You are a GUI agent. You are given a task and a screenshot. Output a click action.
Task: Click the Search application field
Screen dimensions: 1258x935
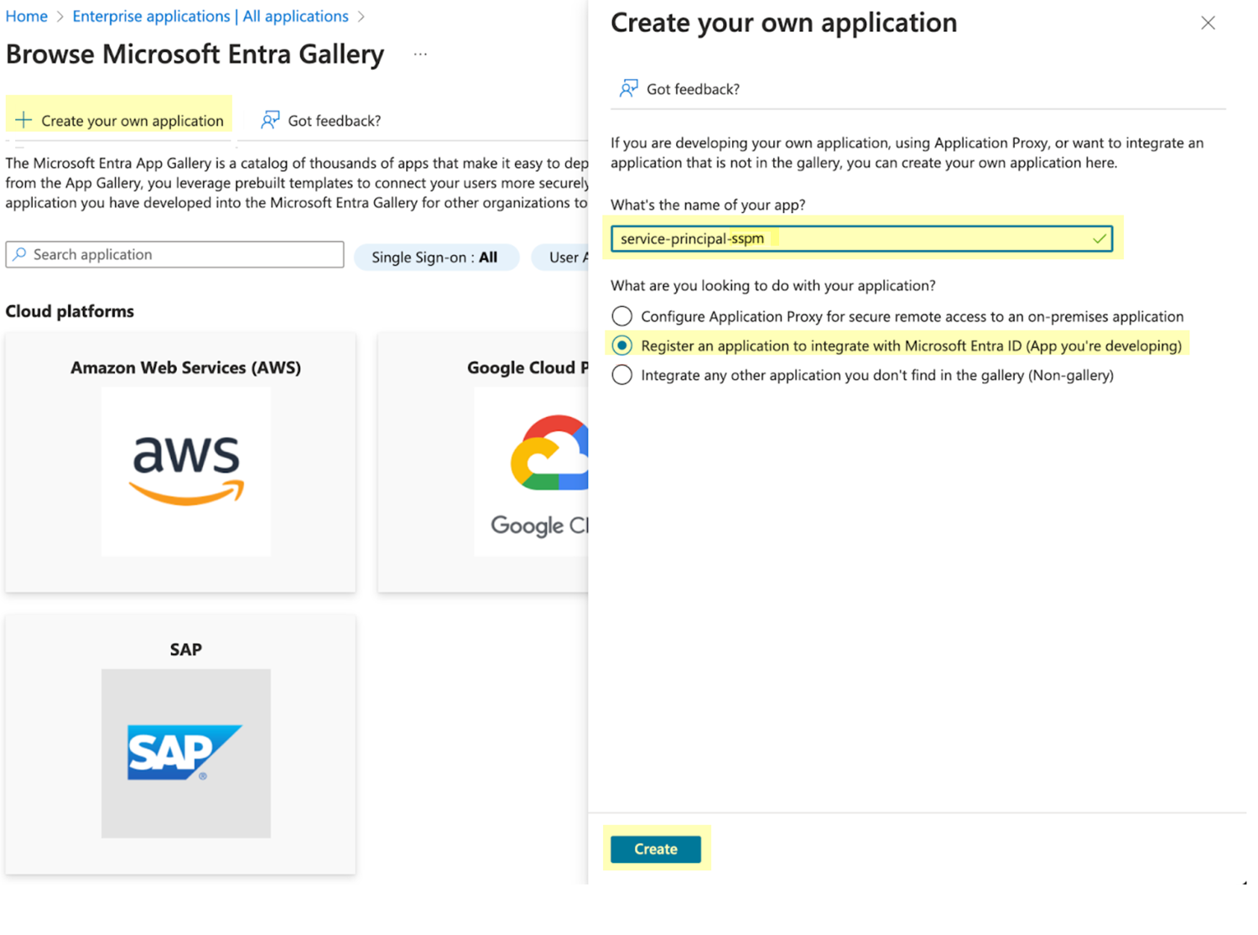[x=174, y=254]
